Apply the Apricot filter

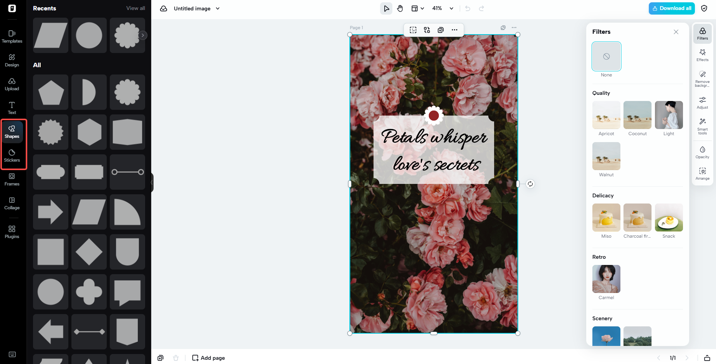607,115
